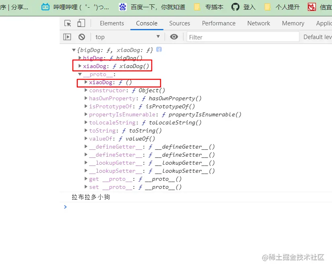Activate the inspect element picker icon
This screenshot has height=269, width=332.
coord(68,23)
